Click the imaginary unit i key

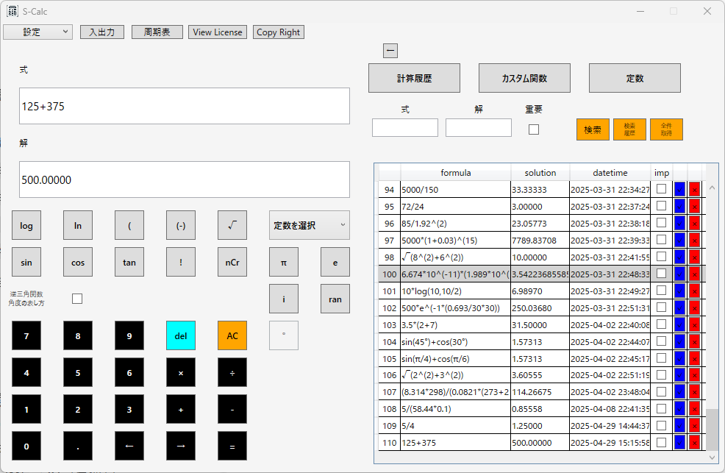[283, 299]
